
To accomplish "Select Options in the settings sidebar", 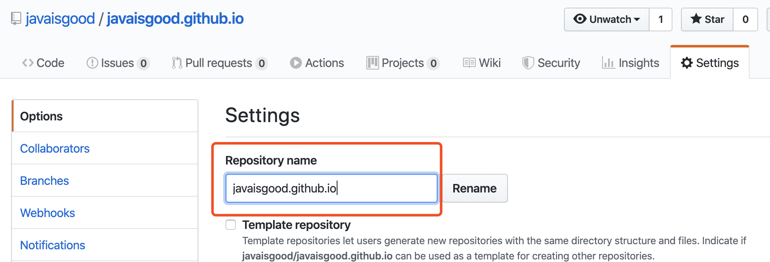I will pos(105,116).
